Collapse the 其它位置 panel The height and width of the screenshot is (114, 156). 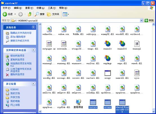(33, 84)
